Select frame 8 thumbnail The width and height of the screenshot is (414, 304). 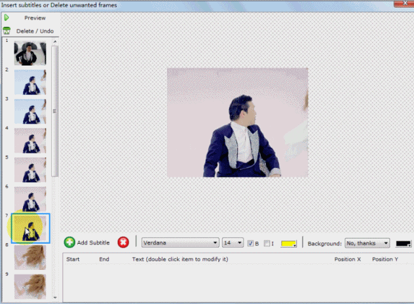pyautogui.click(x=30, y=257)
